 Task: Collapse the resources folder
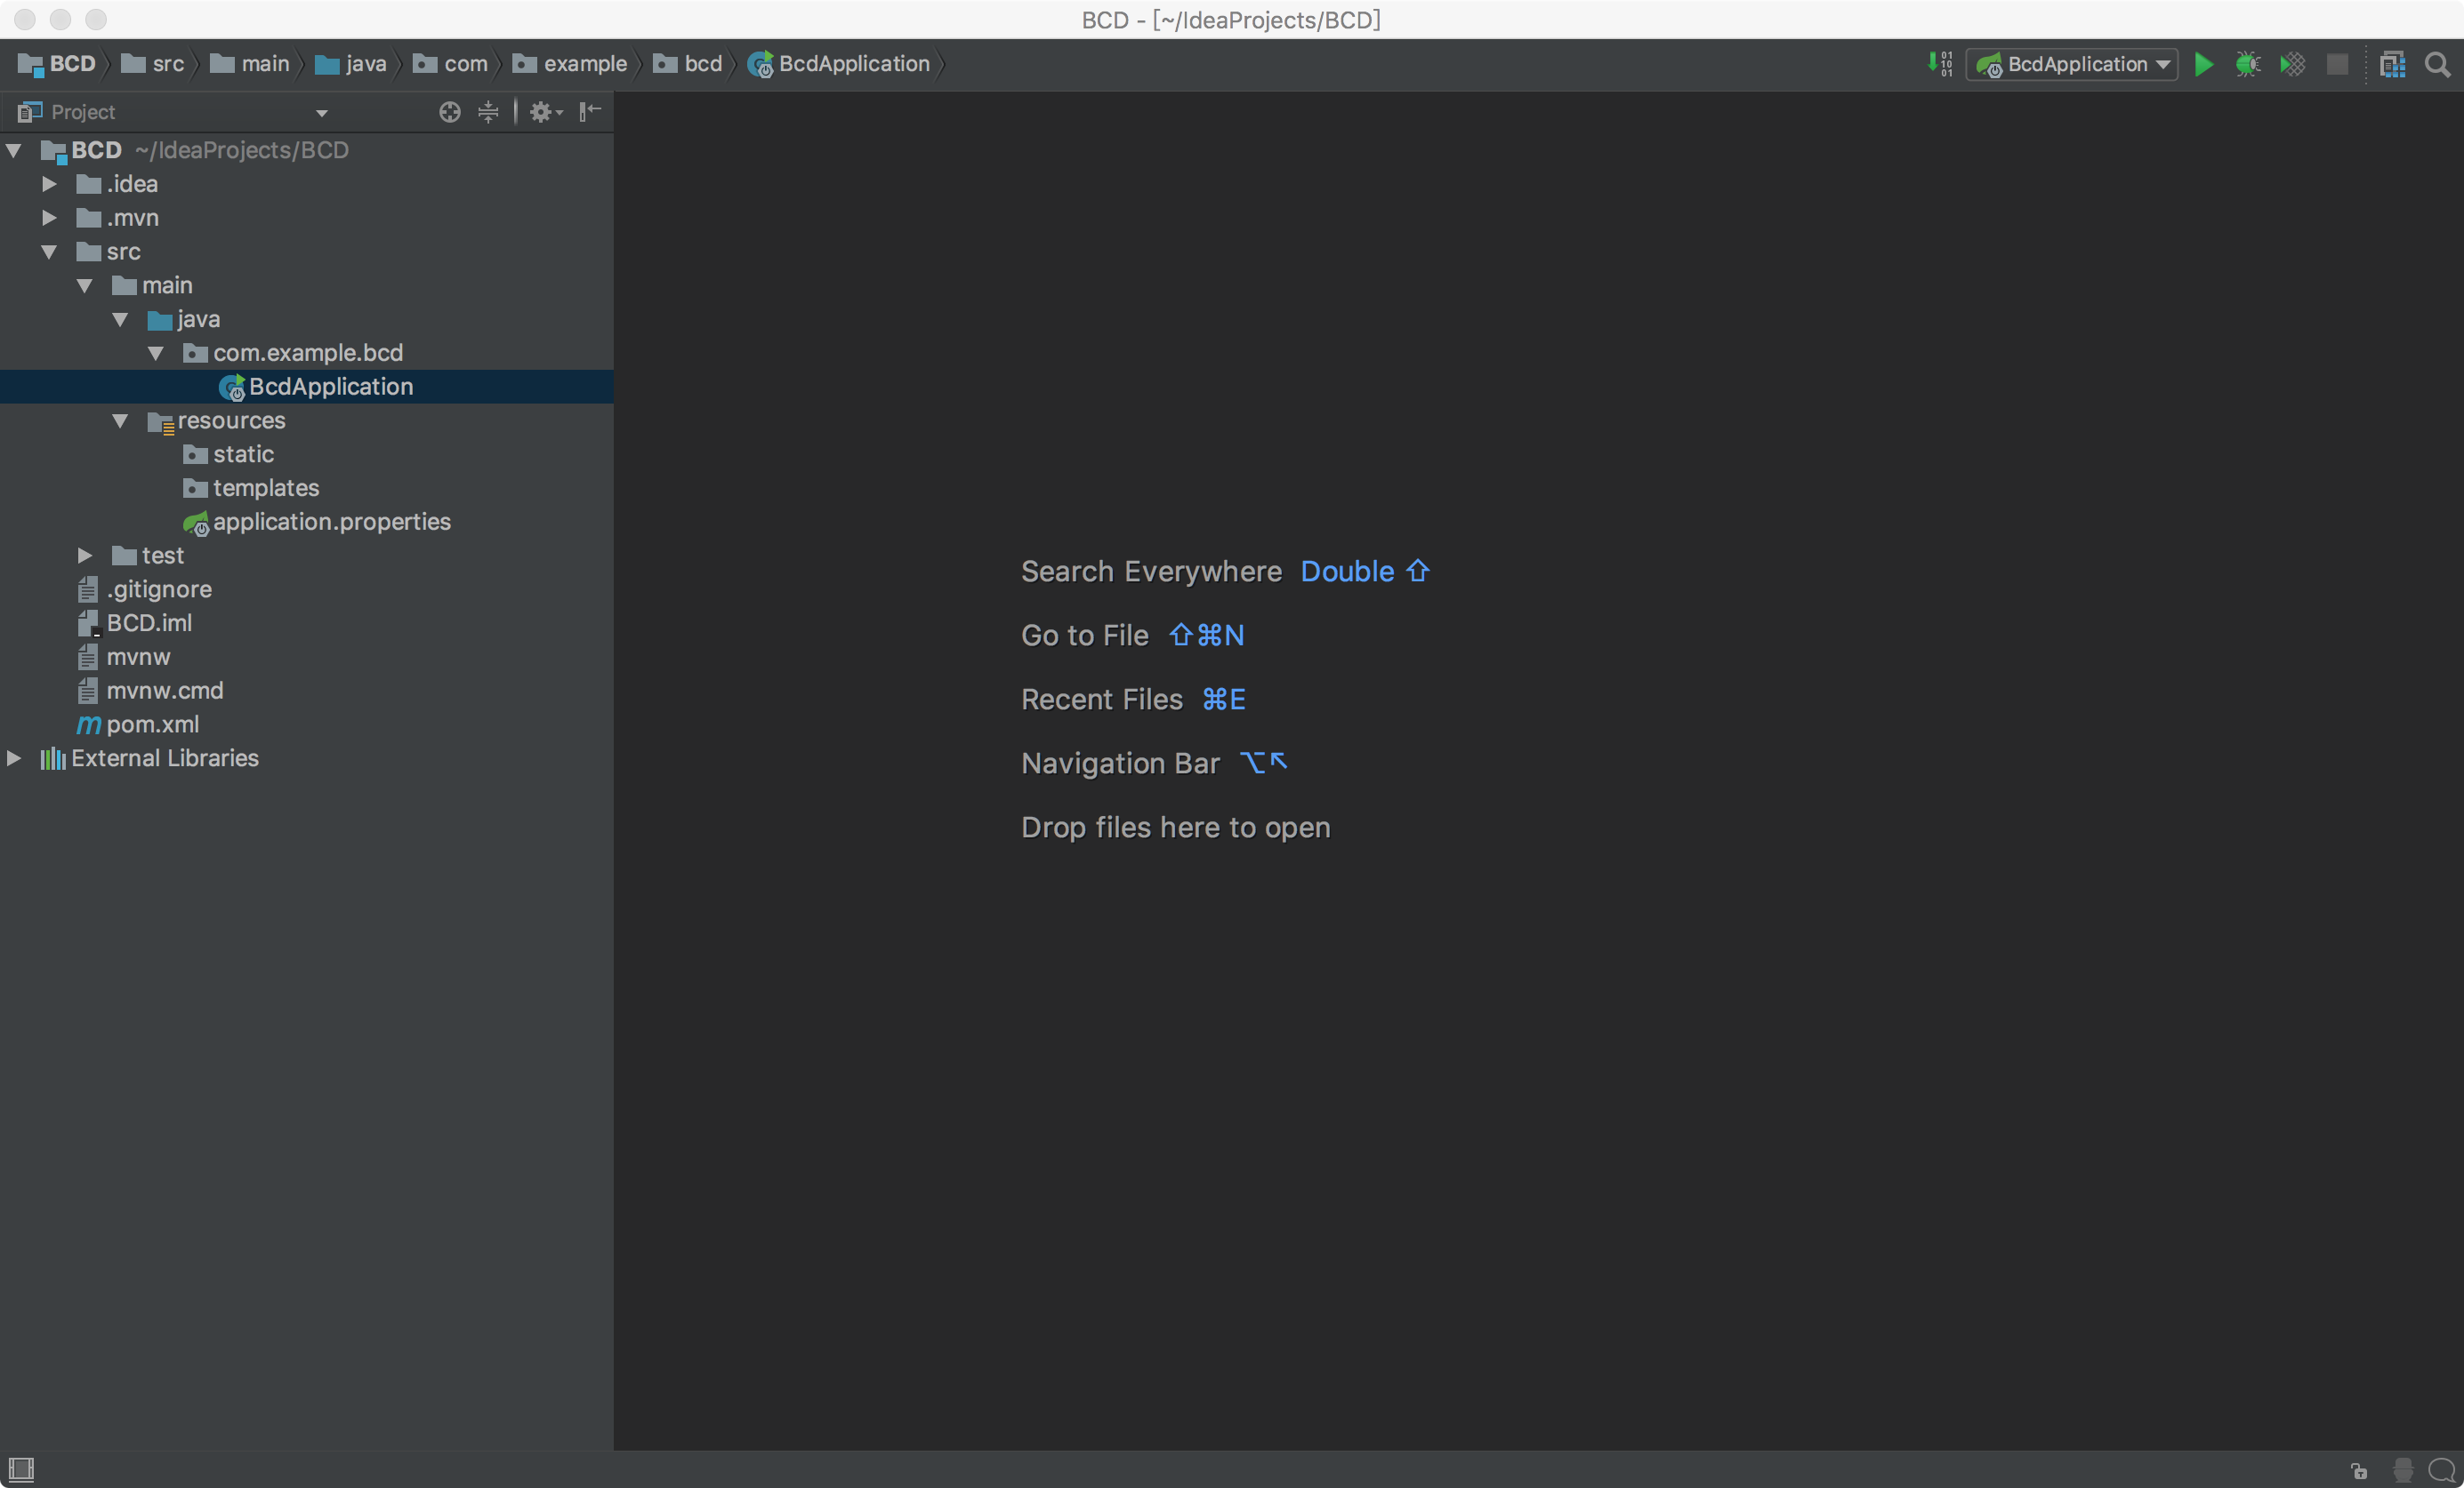120,420
